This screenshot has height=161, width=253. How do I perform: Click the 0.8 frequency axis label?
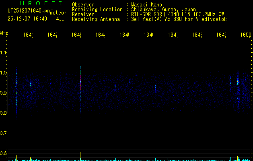click(x=4, y=113)
